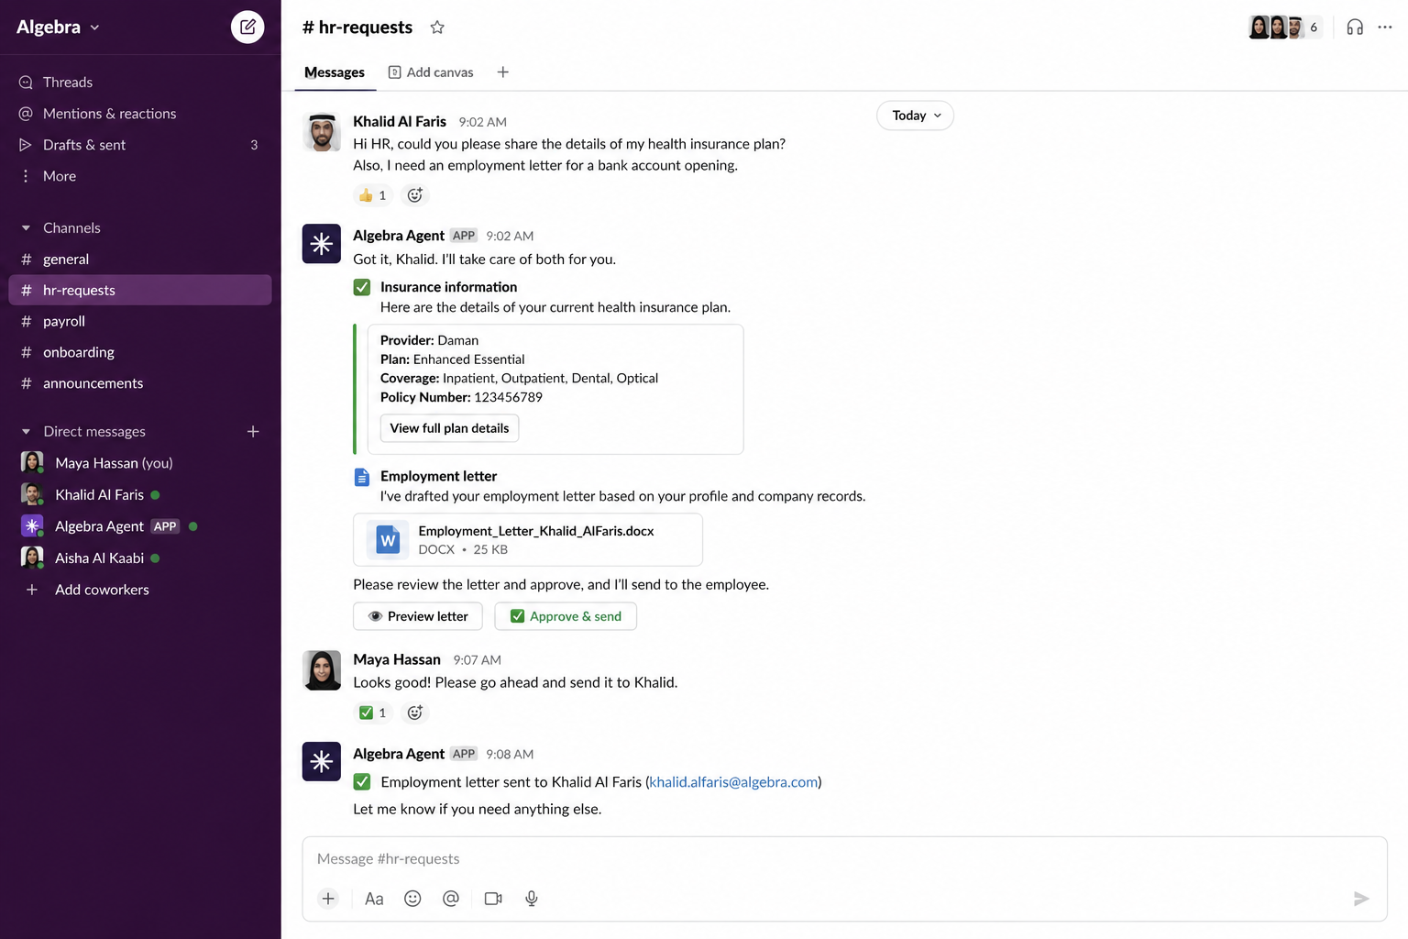Click the Message #hr-requests input field
The width and height of the screenshot is (1408, 939).
pyautogui.click(x=844, y=859)
